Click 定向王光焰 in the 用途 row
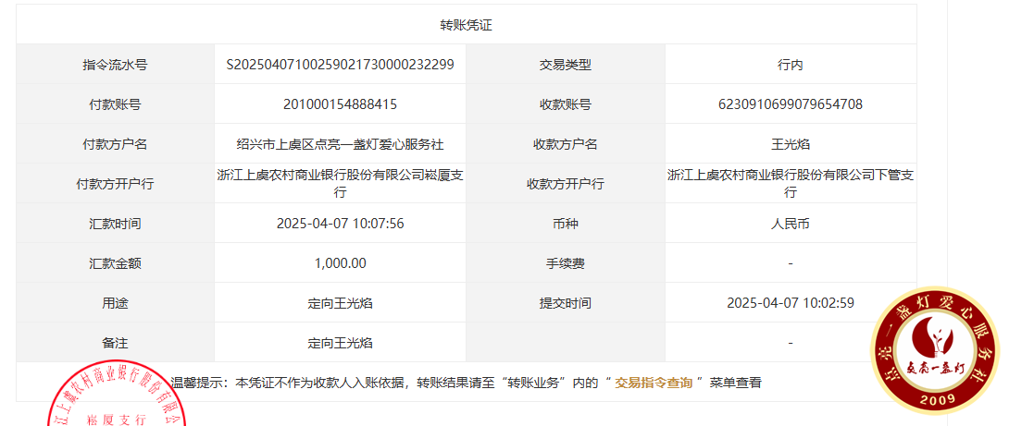Viewport: 1009px width, 426px height. tap(340, 303)
